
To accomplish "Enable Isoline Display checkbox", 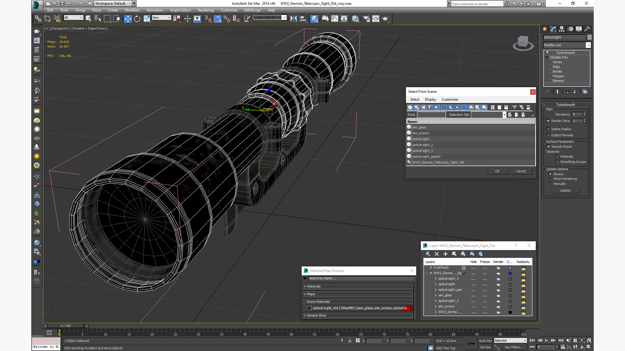I will click(x=548, y=129).
